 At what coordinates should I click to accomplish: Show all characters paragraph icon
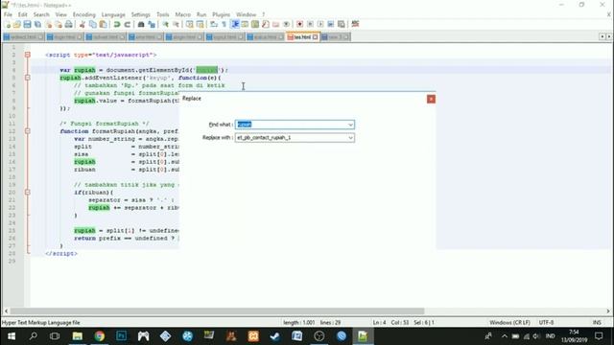[224, 24]
